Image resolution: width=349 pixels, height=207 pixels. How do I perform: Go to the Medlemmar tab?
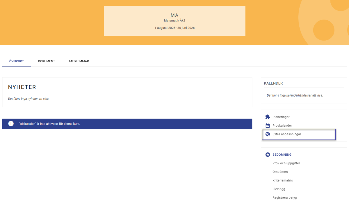pos(79,61)
